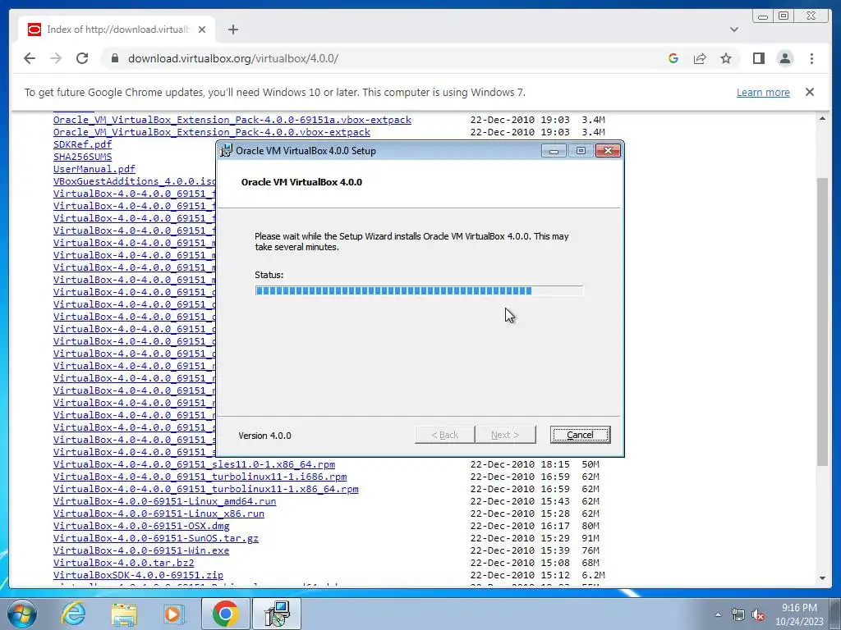Dismiss the Chrome updates info bar
Image resolution: width=841 pixels, height=630 pixels.
click(x=810, y=92)
